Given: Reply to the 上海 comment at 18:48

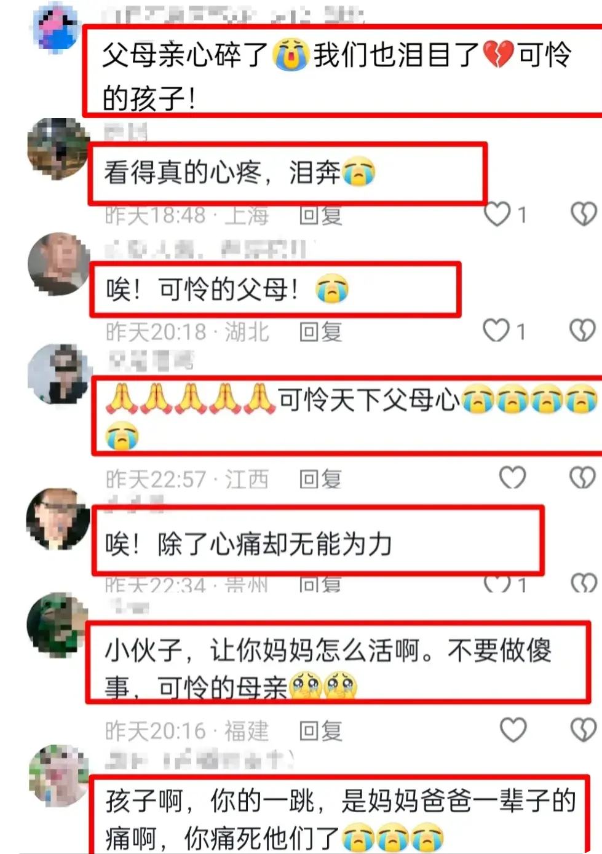Looking at the screenshot, I should pos(320,215).
